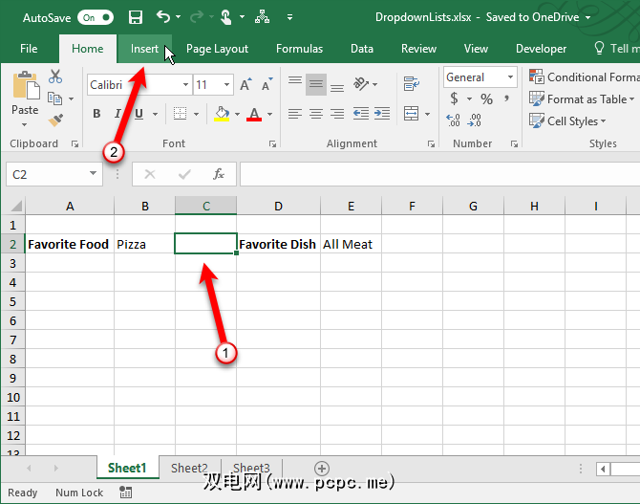
Task: Click the Format as Table button
Action: pos(586,99)
